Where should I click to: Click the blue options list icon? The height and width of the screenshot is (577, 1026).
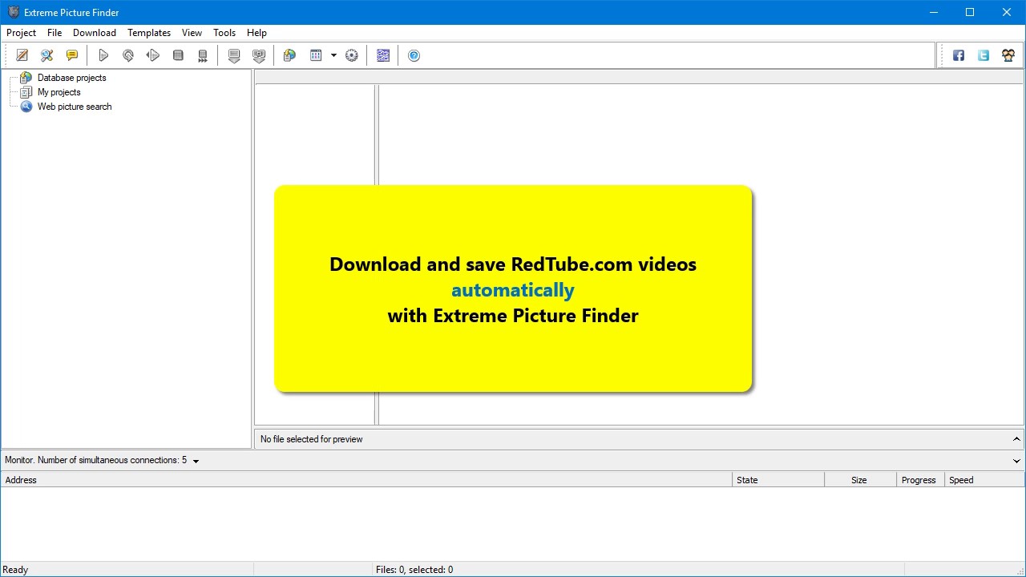(x=383, y=55)
